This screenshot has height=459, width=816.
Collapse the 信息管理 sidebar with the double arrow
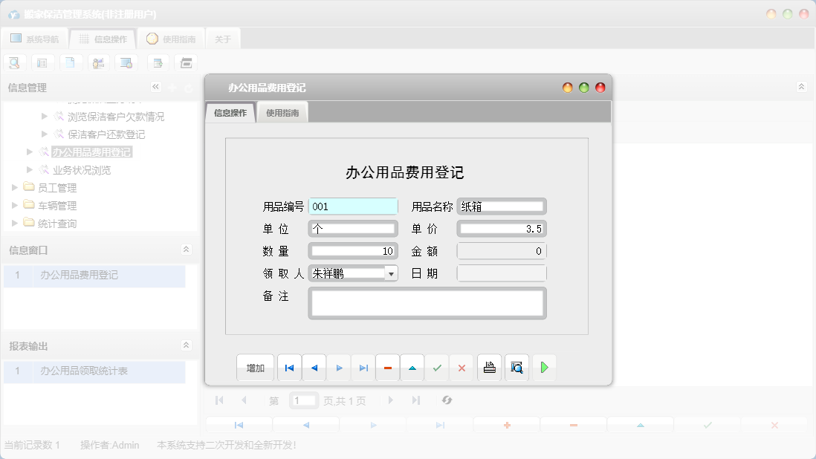click(155, 86)
